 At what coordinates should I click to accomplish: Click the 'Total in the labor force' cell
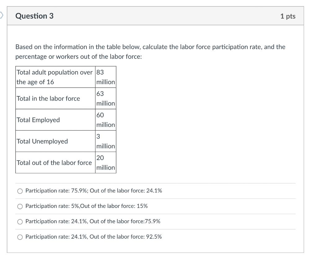point(55,98)
